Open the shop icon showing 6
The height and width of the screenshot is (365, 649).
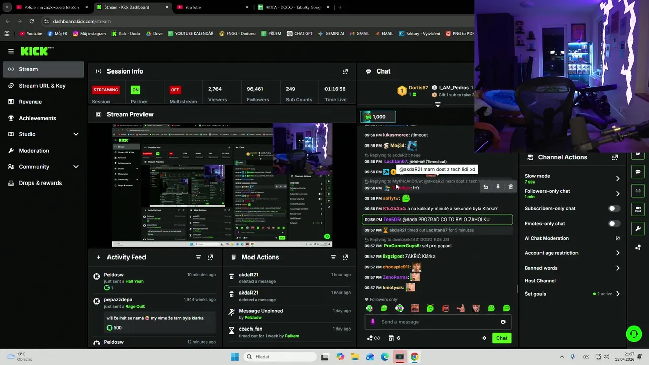pyautogui.click(x=394, y=338)
